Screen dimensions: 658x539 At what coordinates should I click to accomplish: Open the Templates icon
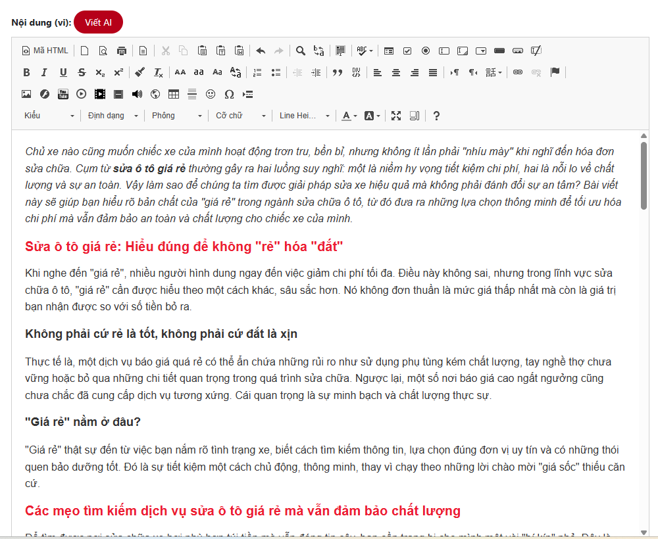[x=143, y=51]
